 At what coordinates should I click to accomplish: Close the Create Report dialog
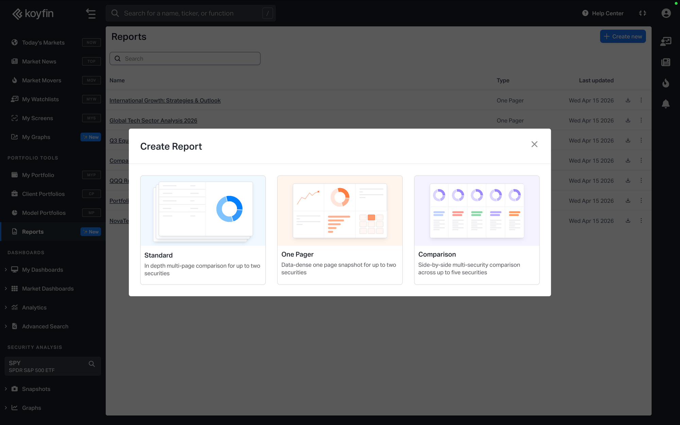[534, 144]
